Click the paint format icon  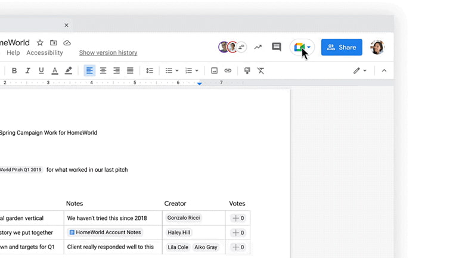coord(247,70)
